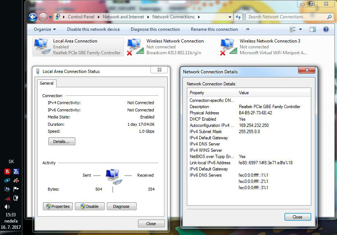Open the blue orbit-shaped tray icon
The width and height of the screenshot is (337, 235).
tap(7, 180)
